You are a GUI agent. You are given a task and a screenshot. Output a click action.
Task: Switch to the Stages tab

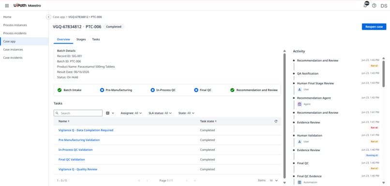click(81, 39)
